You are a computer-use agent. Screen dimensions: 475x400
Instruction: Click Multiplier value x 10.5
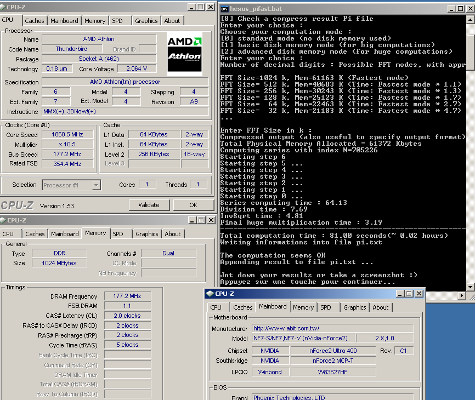67,144
